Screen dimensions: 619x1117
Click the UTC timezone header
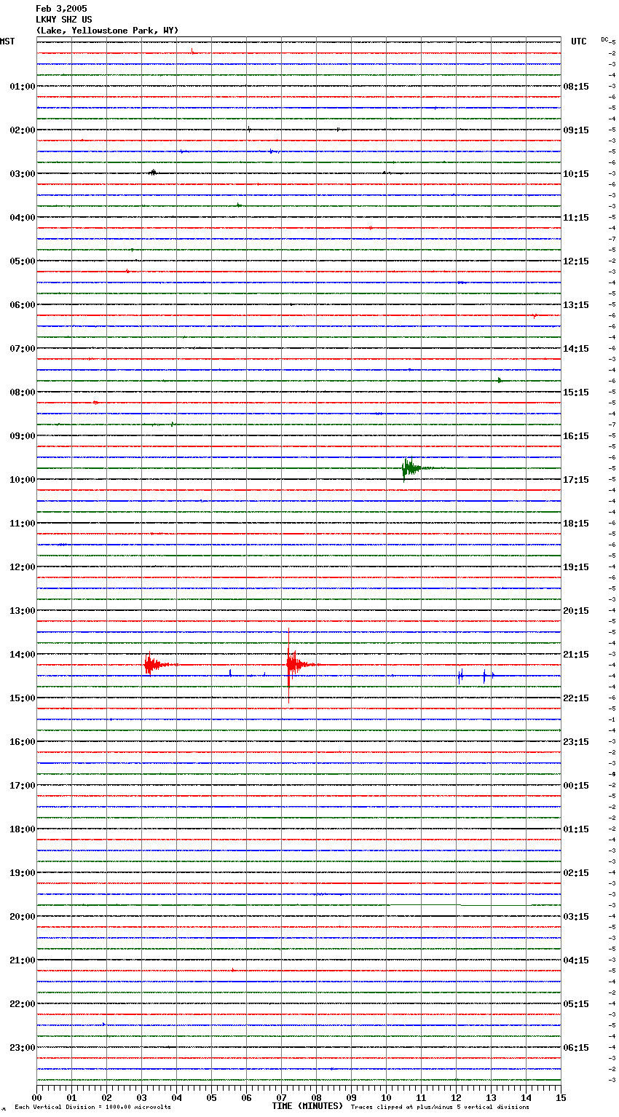coord(579,42)
